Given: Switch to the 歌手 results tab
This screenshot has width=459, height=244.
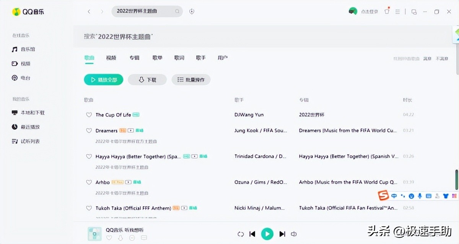Looking at the screenshot, I should pyautogui.click(x=200, y=57).
